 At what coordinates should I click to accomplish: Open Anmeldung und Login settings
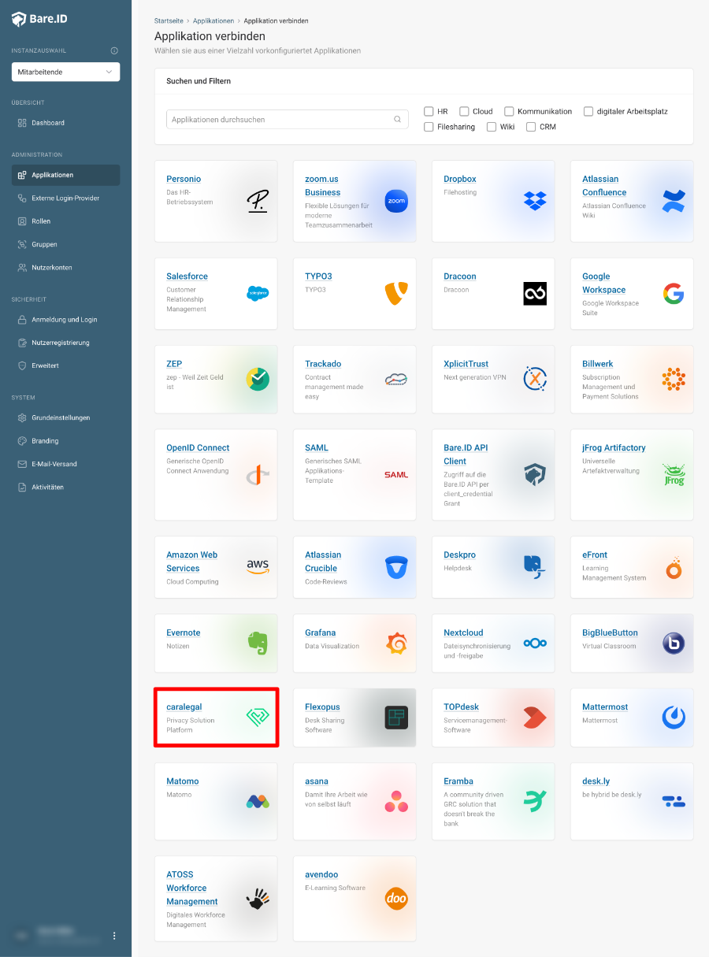pos(65,320)
